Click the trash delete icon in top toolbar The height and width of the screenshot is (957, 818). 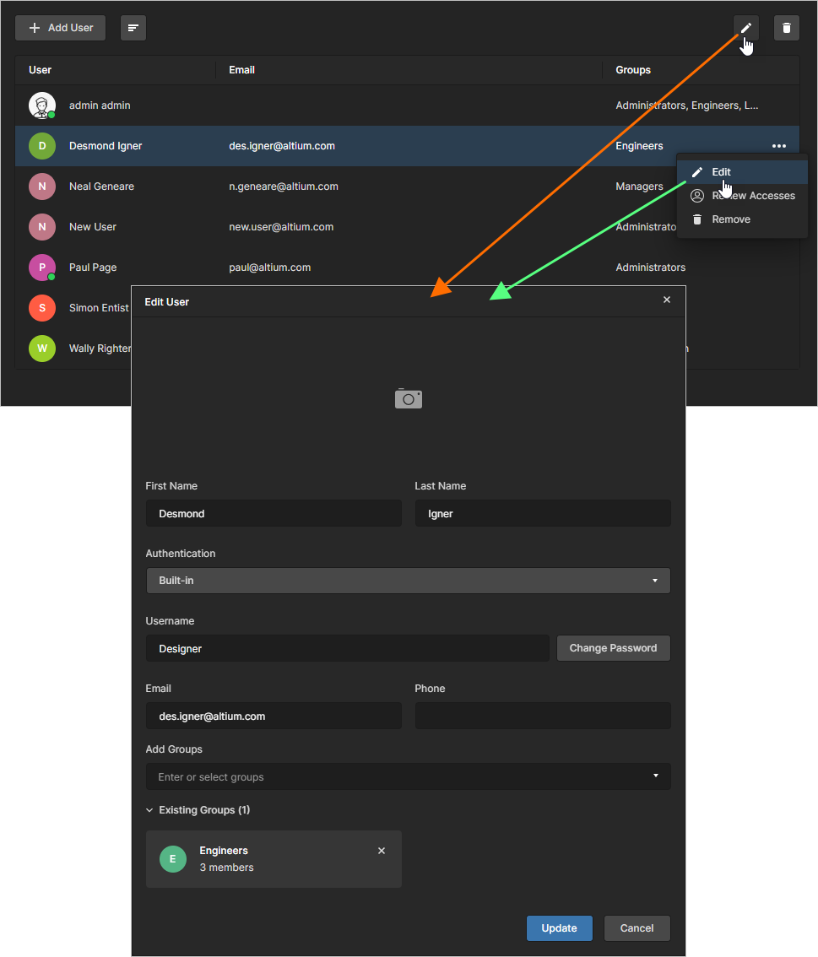point(785,27)
